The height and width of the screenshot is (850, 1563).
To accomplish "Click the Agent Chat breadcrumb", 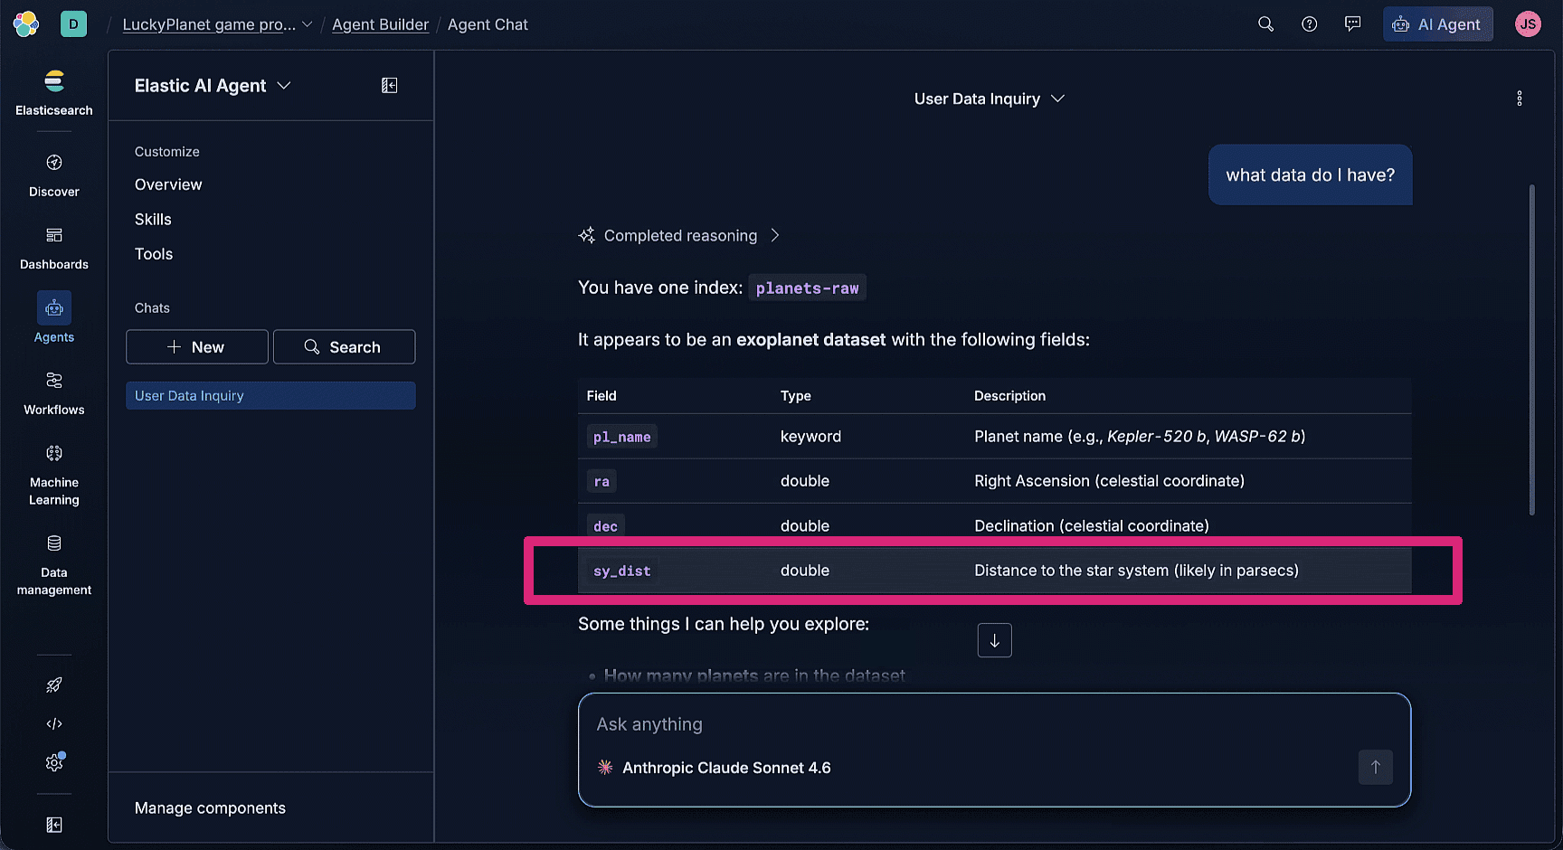I will click(x=488, y=24).
